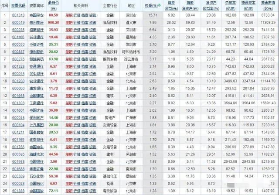
Task: Open 资讯 link in the 民生银行 row
Action: (93, 74)
